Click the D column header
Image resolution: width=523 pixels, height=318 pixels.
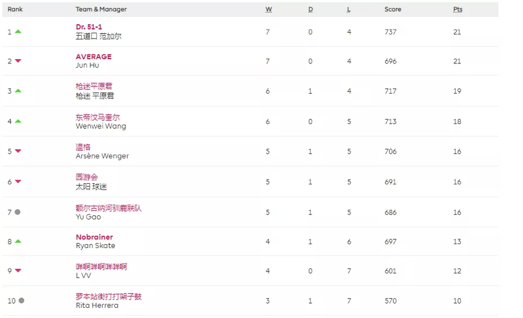point(311,10)
